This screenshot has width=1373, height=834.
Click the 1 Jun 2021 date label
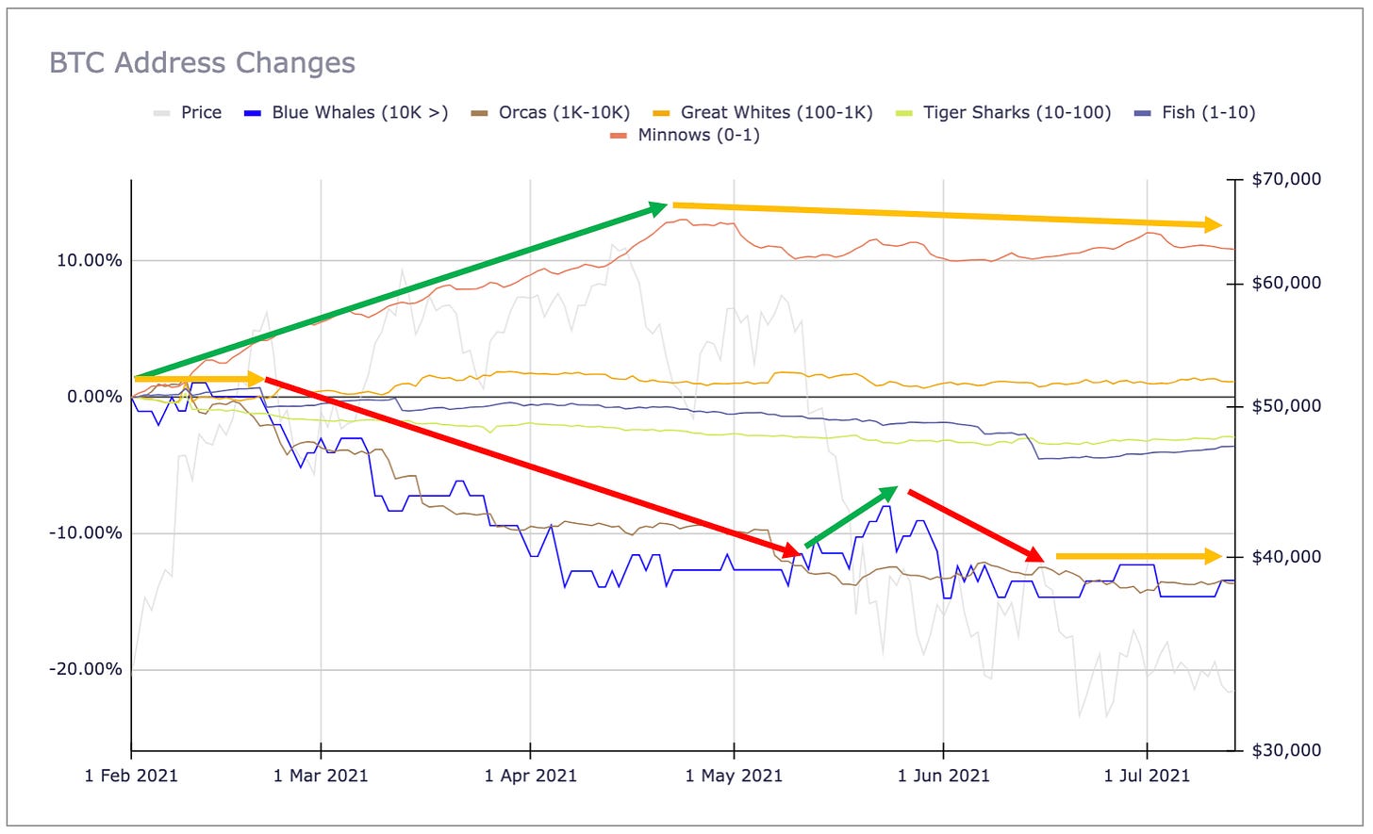coord(943,776)
